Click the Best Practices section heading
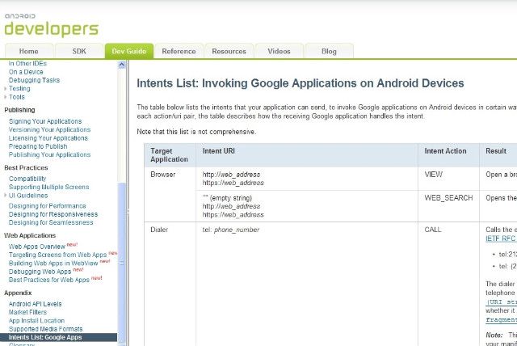This screenshot has height=346, width=517. (26, 167)
